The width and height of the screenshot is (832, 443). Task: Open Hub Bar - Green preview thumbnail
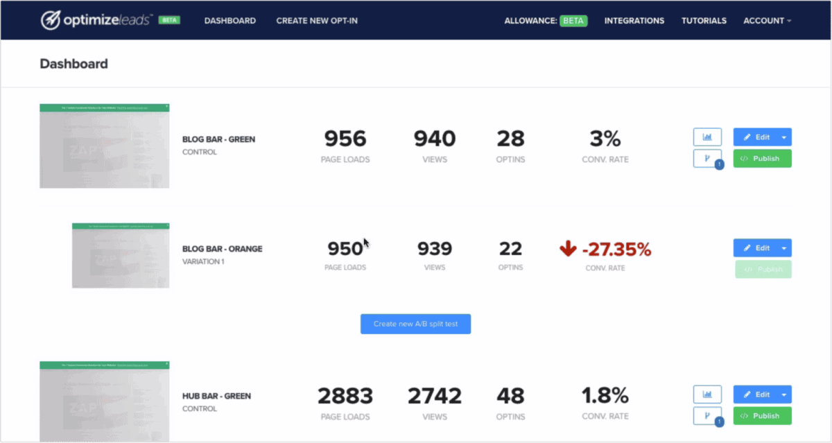(x=104, y=401)
